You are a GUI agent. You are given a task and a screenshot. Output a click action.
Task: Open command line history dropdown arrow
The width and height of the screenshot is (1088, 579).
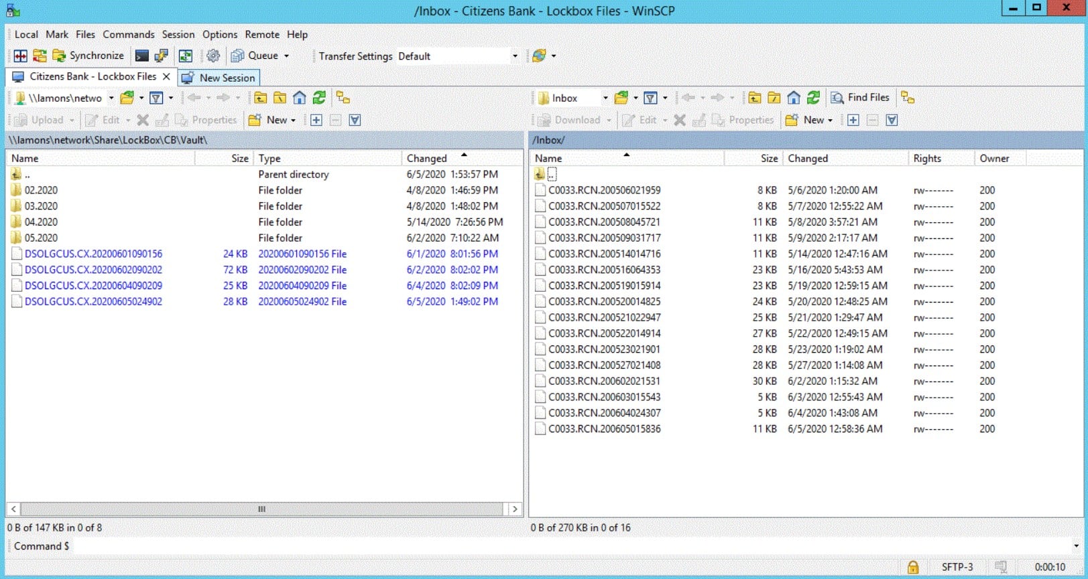(1077, 546)
